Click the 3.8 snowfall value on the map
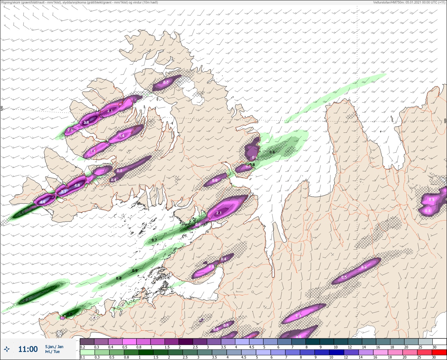The height and width of the screenshot is (360, 447). (x=86, y=122)
